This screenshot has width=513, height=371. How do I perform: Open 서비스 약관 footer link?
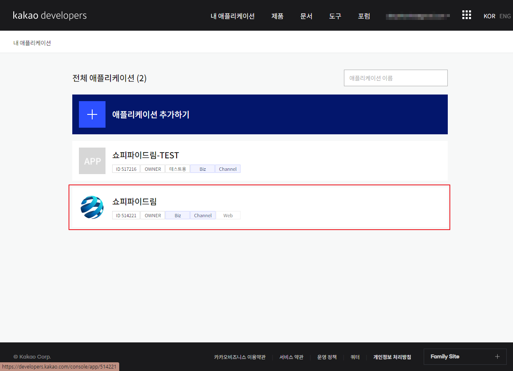click(x=291, y=357)
